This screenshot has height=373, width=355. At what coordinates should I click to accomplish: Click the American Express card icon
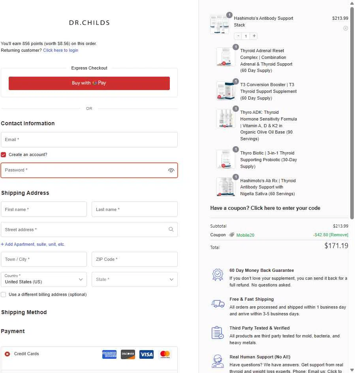click(x=109, y=354)
